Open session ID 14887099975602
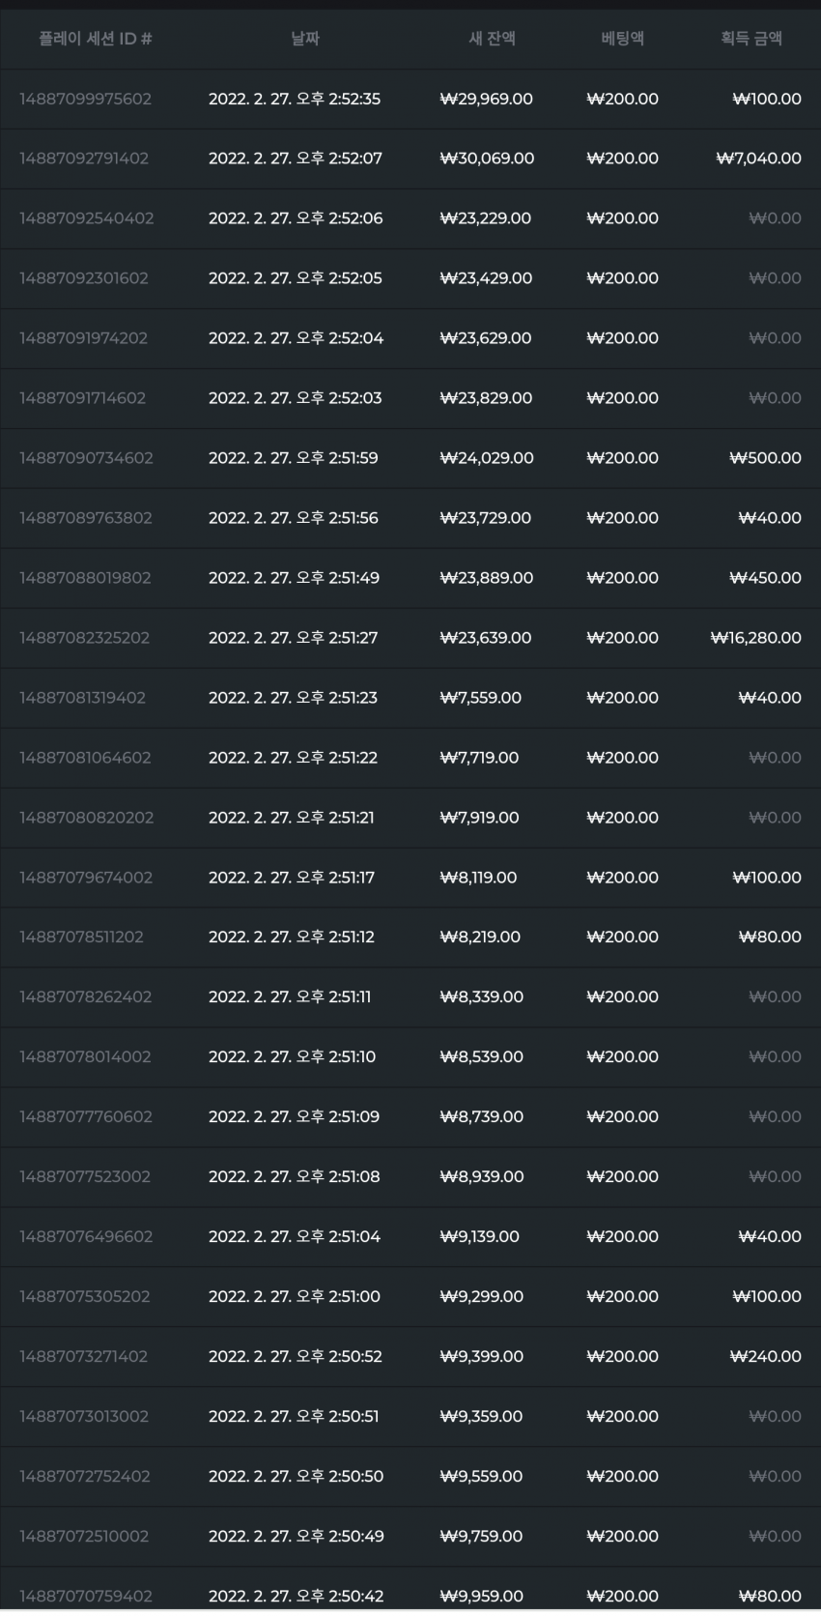 (x=85, y=99)
